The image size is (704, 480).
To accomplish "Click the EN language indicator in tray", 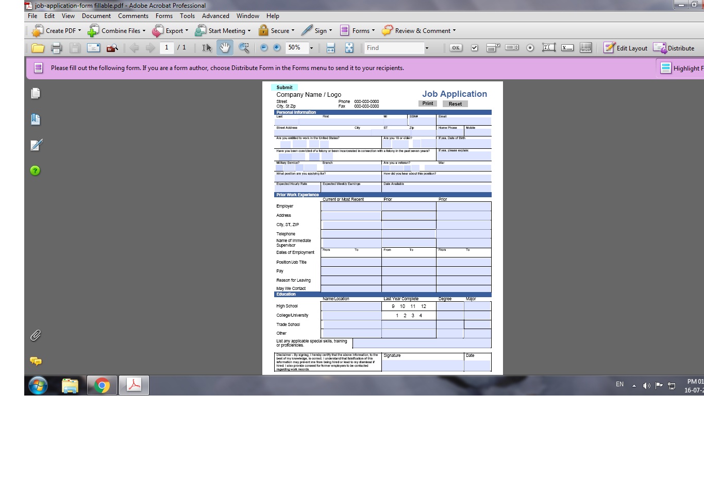I will click(619, 384).
